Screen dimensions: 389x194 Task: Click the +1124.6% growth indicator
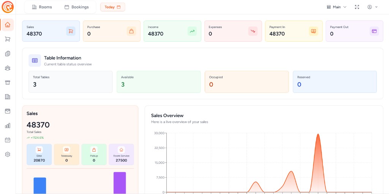point(35,138)
